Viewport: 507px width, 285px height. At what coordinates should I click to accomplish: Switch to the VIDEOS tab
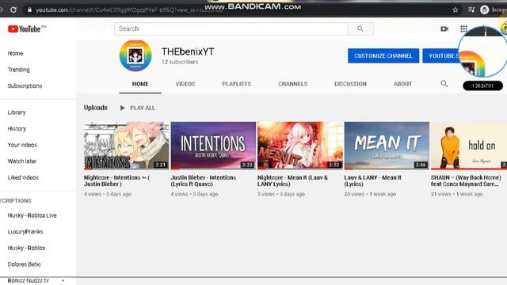pyautogui.click(x=185, y=84)
